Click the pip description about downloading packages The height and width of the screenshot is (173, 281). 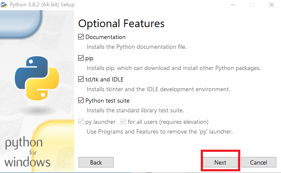click(174, 68)
